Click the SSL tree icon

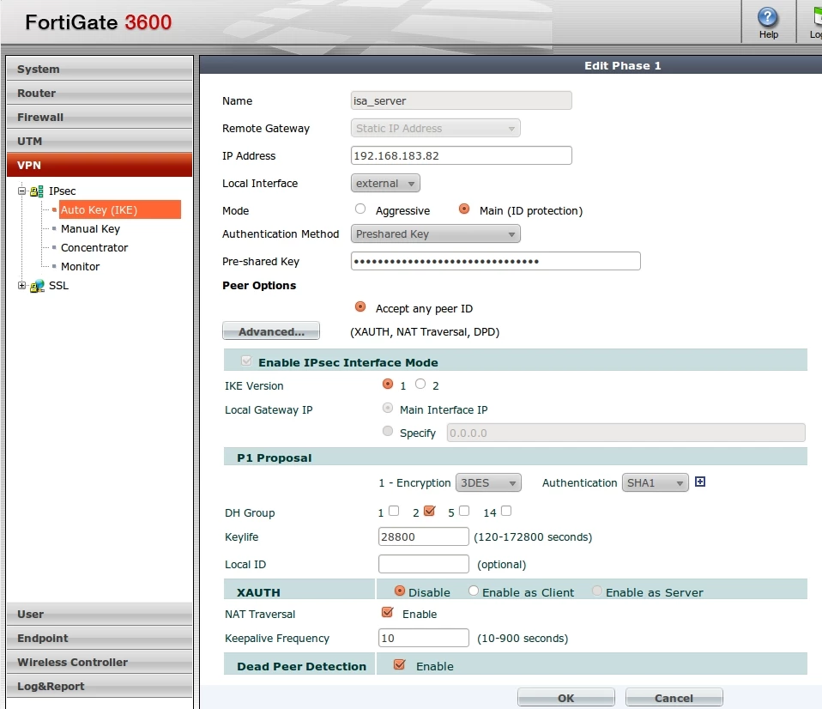(x=37, y=286)
